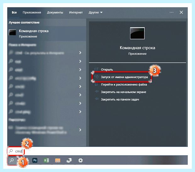Viewport: 195px width, 172px height.
Task: Click Закрепить на начальном экране
Action: pyautogui.click(x=124, y=92)
